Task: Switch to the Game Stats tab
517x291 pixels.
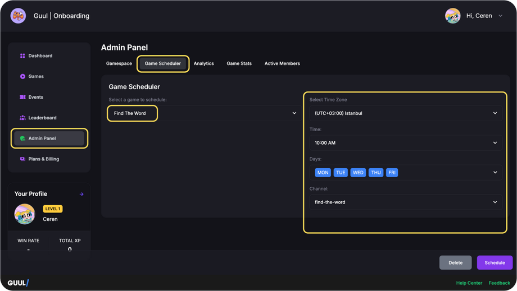Action: (239, 63)
